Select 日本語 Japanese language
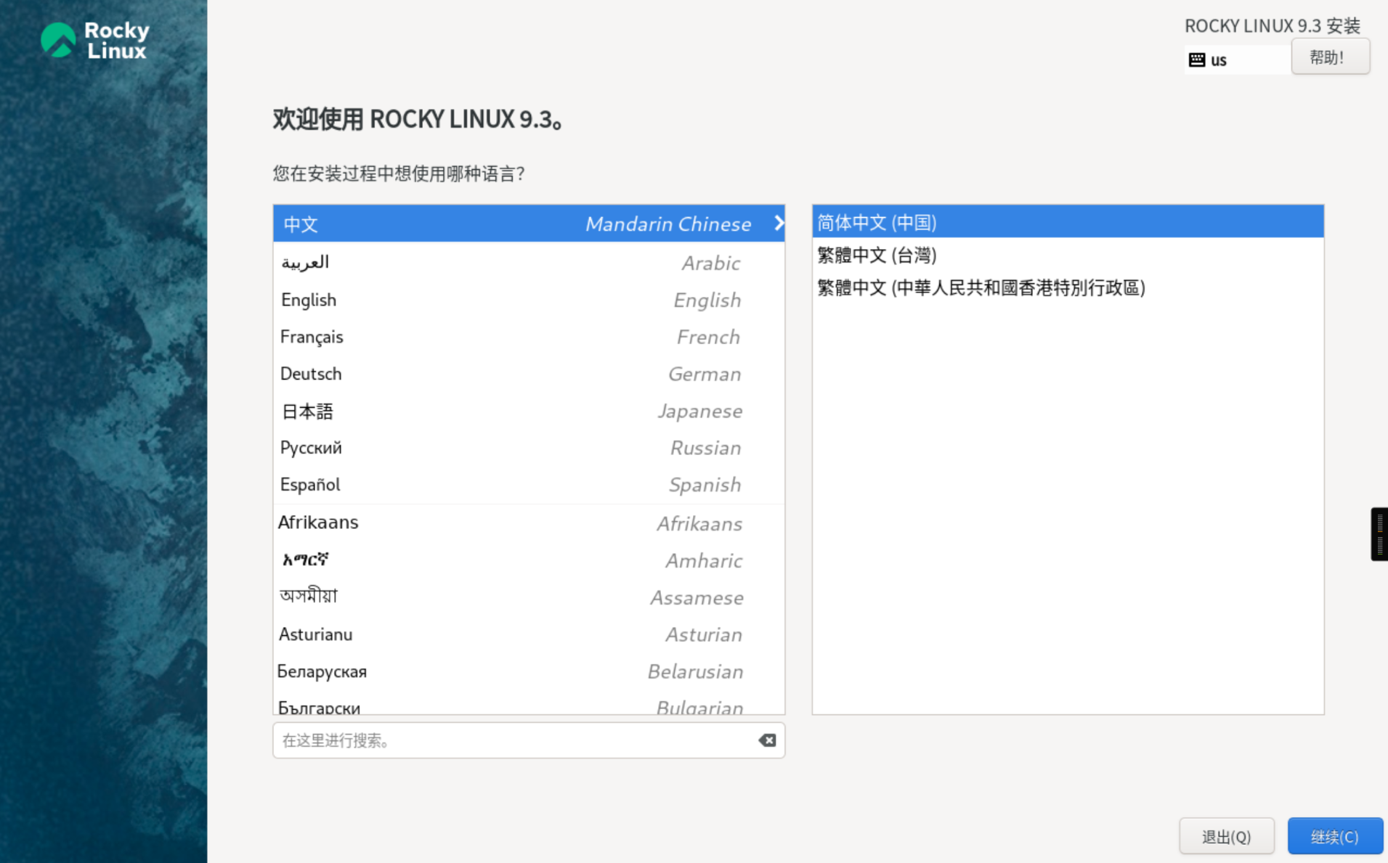Image resolution: width=1388 pixels, height=863 pixels. tap(529, 411)
